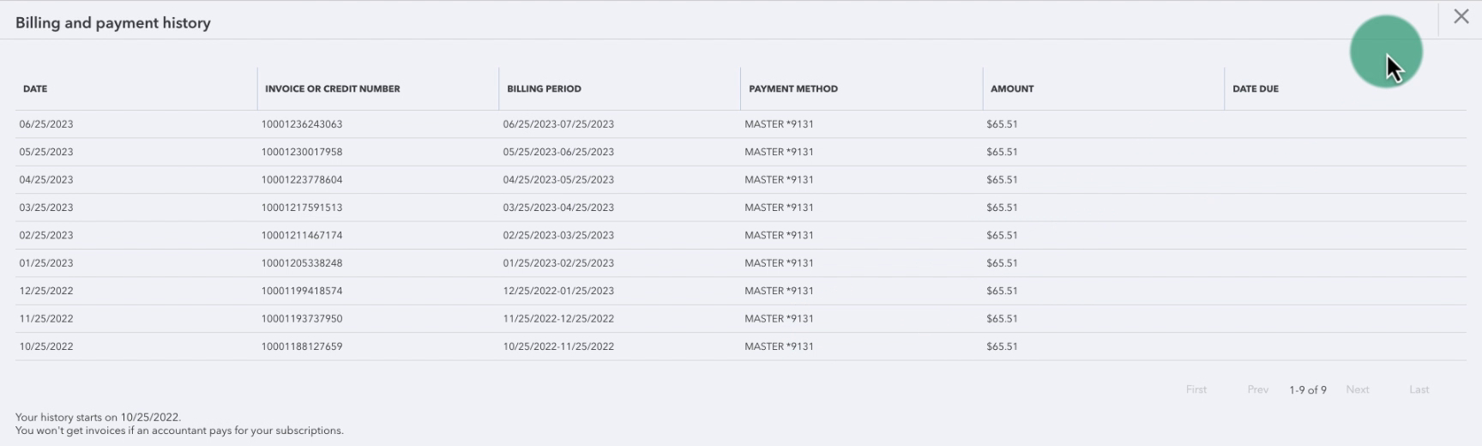
Task: Click MASTER *9131 in the 12/25/2022 row
Action: pos(779,291)
